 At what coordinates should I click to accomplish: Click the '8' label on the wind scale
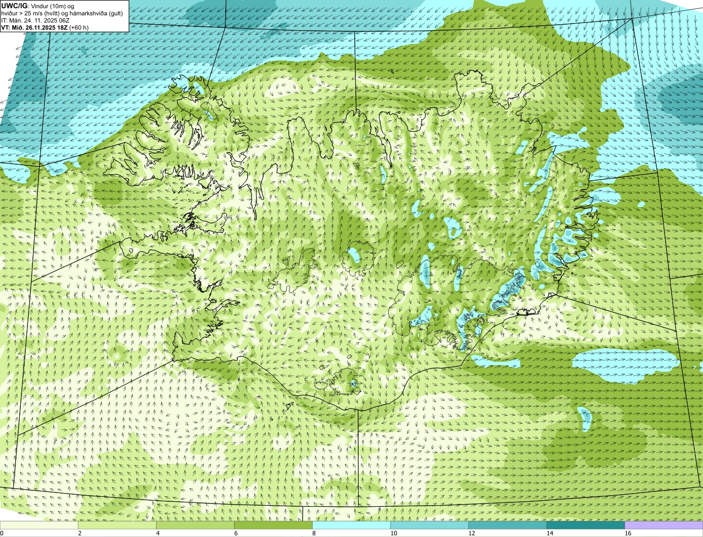coord(314,533)
